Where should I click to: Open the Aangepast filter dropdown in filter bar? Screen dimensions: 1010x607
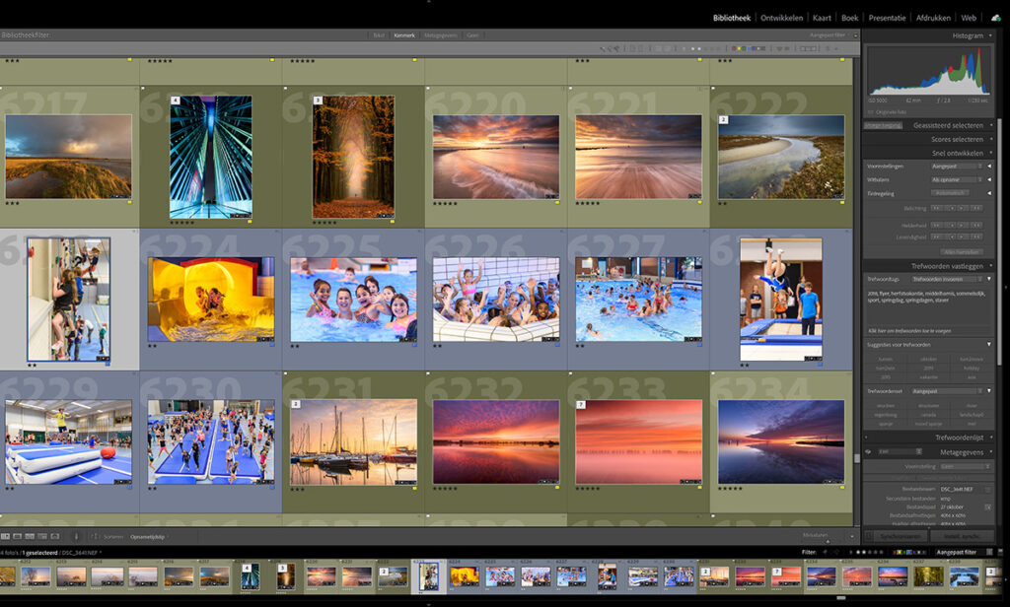[828, 35]
